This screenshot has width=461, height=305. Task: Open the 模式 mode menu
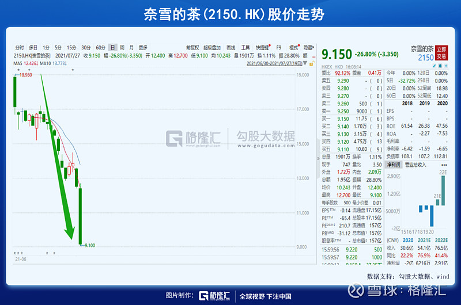tap(294, 48)
